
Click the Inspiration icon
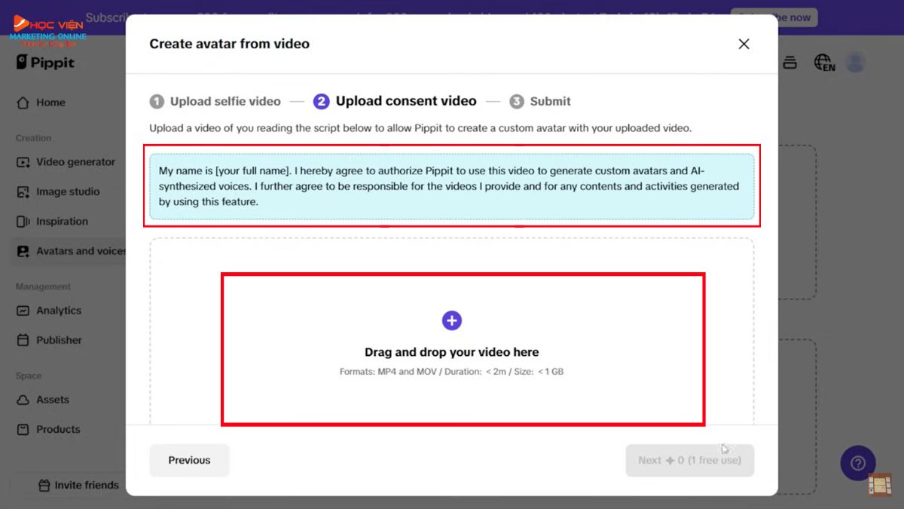pyautogui.click(x=23, y=222)
